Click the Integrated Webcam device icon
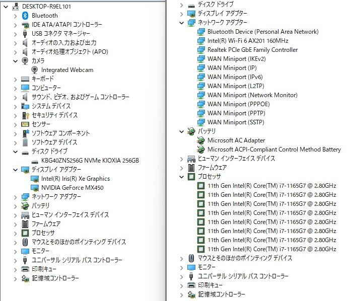The height and width of the screenshot is (301, 347). coord(35,70)
